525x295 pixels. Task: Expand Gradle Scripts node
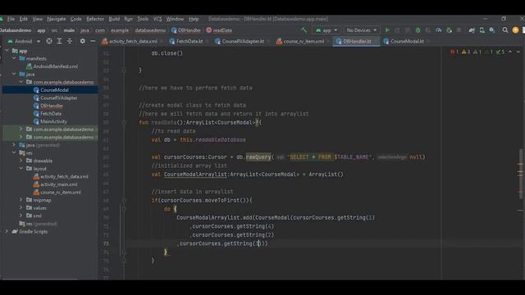pos(7,231)
